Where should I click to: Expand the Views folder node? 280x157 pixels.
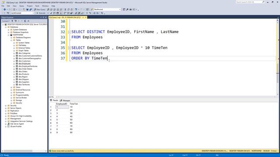click(11, 87)
